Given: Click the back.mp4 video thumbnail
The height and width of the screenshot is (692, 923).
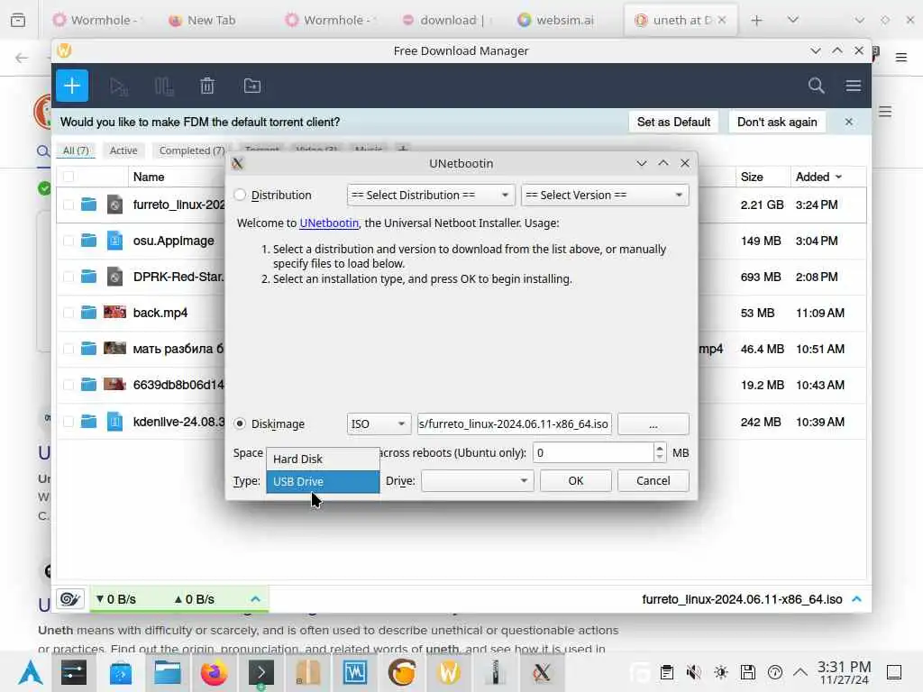Looking at the screenshot, I should (x=114, y=312).
